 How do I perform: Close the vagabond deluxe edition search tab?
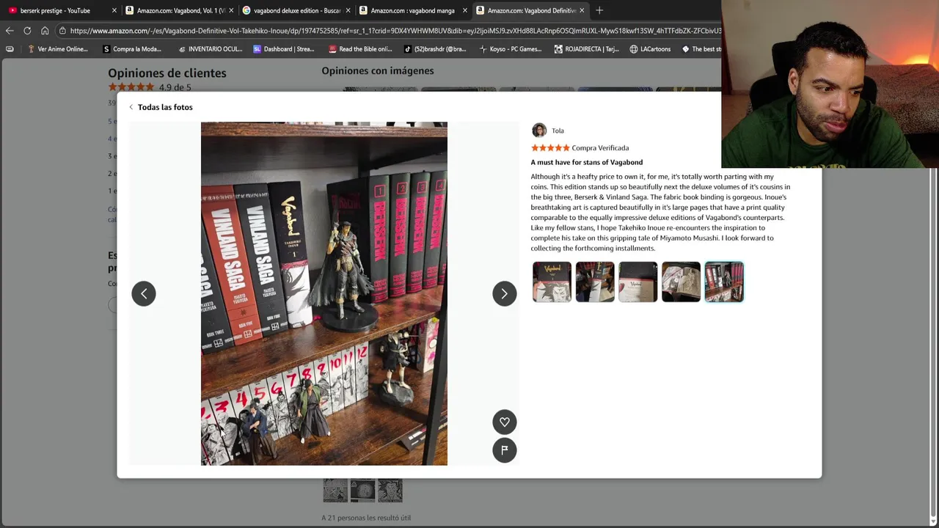[x=348, y=10]
